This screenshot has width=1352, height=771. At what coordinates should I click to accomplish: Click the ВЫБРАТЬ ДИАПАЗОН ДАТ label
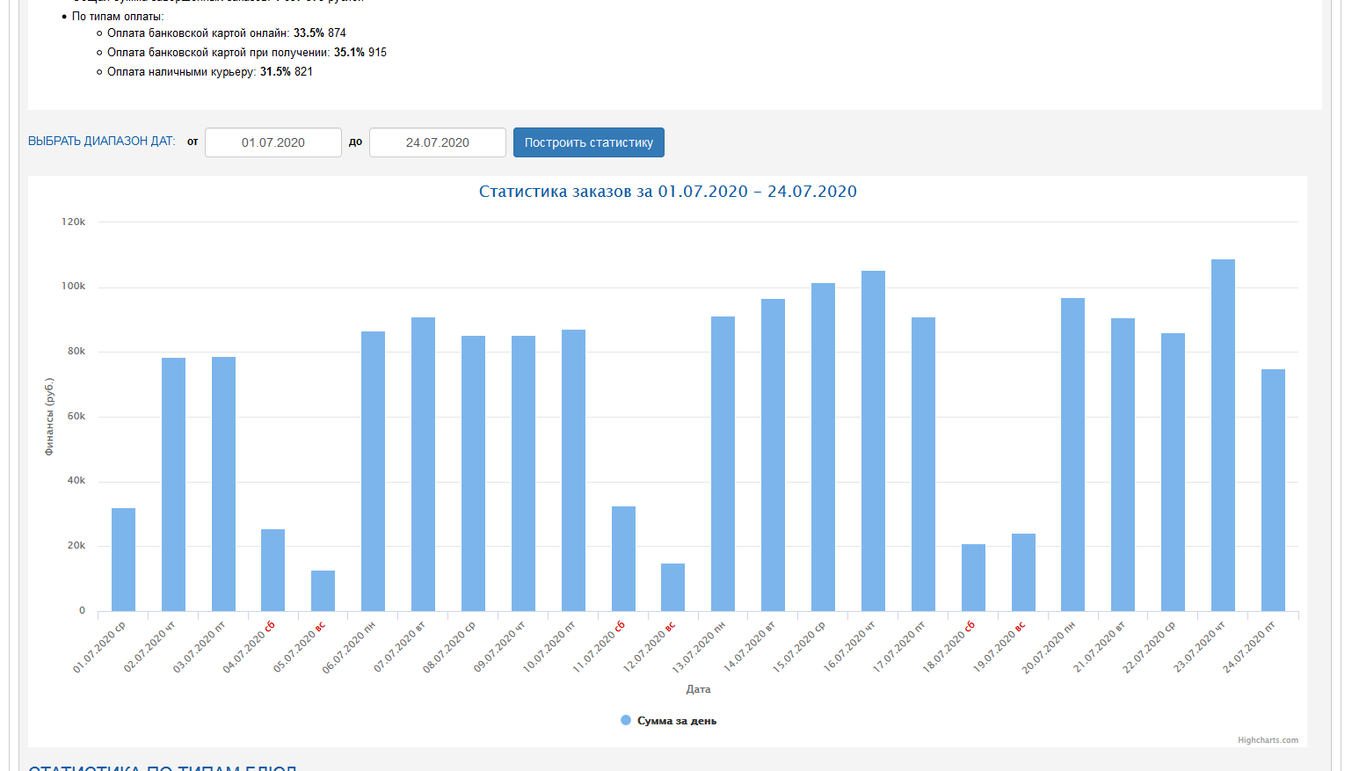pos(101,142)
